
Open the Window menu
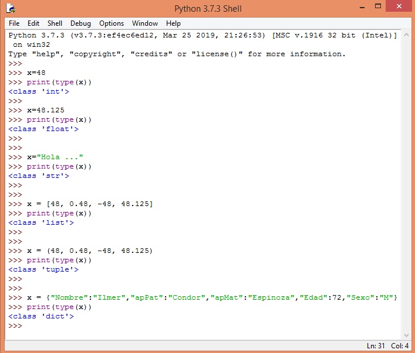145,23
